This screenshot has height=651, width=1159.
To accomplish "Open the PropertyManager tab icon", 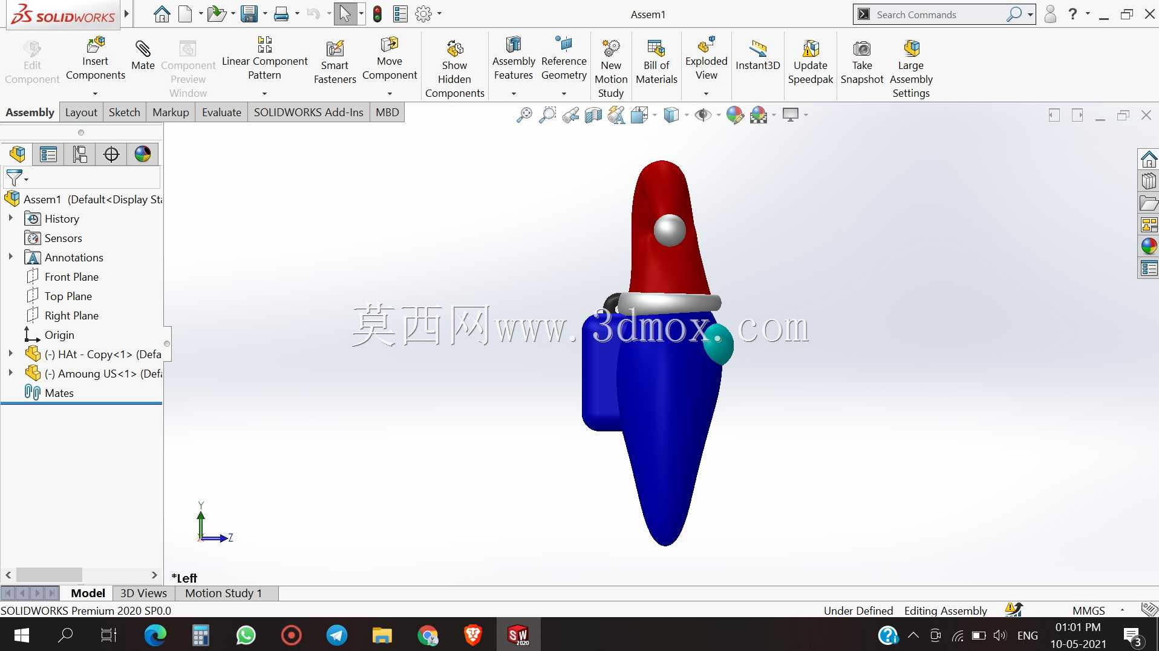I will 48,154.
